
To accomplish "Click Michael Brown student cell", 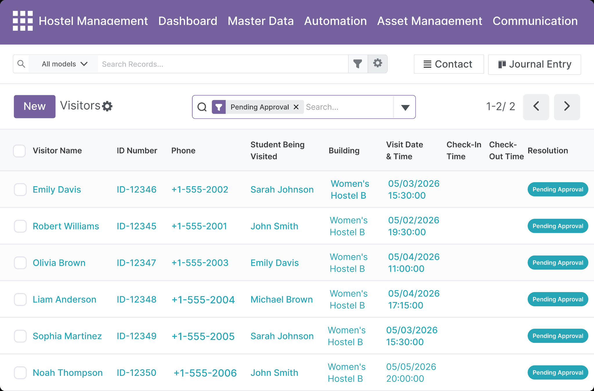I will [x=282, y=299].
